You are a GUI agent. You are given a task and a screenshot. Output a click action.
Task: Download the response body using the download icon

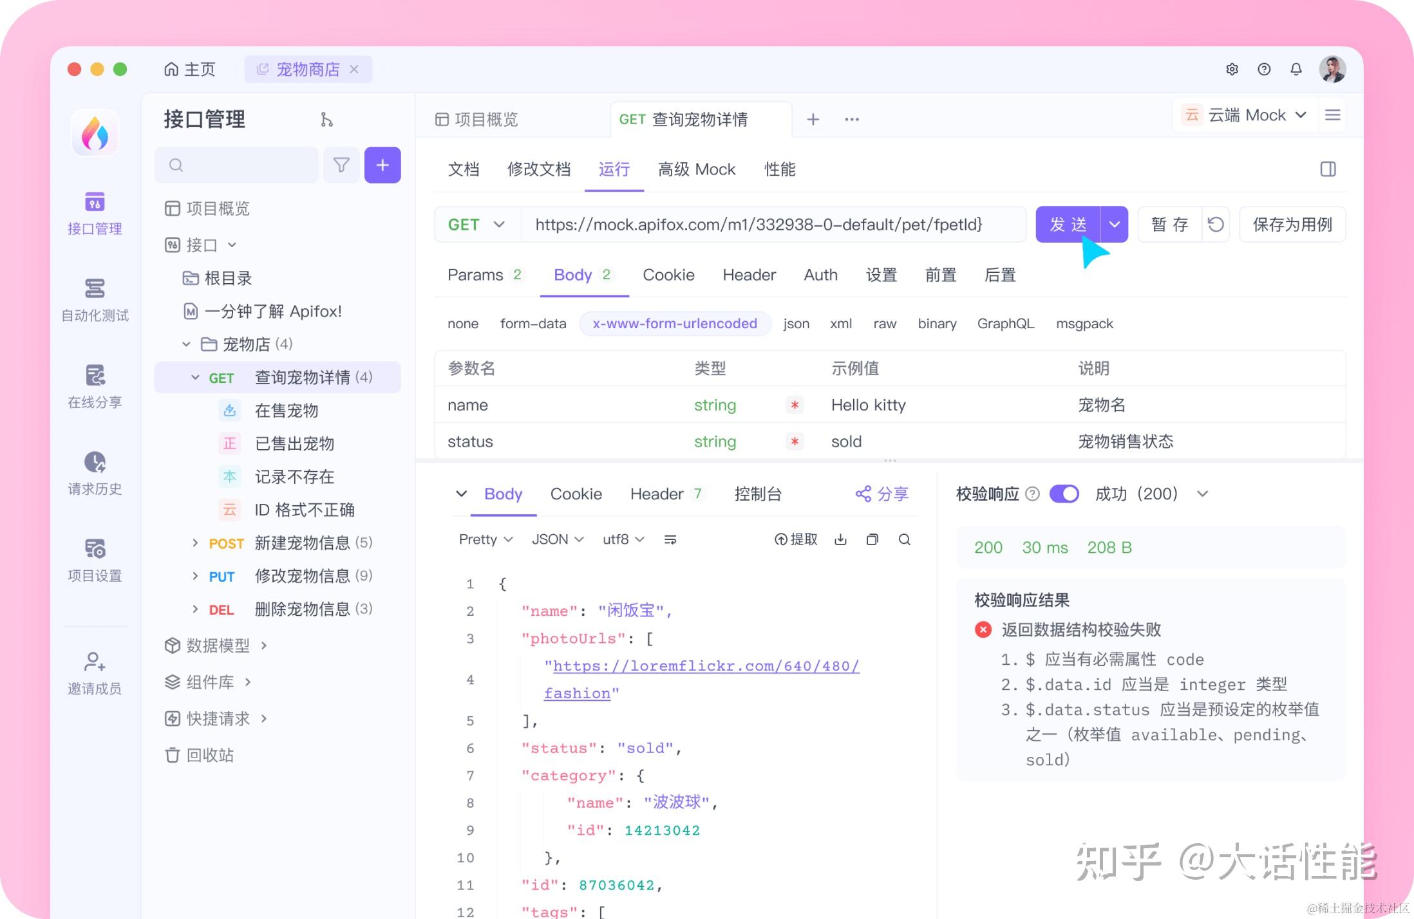coord(840,539)
